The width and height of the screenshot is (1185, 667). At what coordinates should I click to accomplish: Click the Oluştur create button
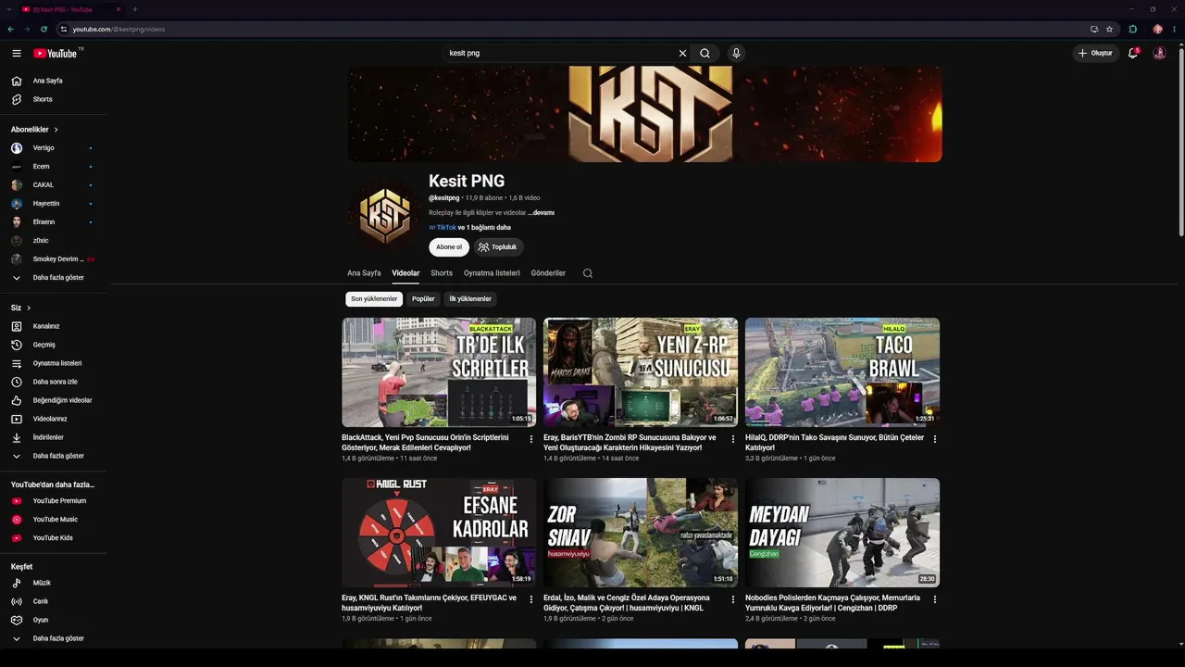click(x=1096, y=54)
